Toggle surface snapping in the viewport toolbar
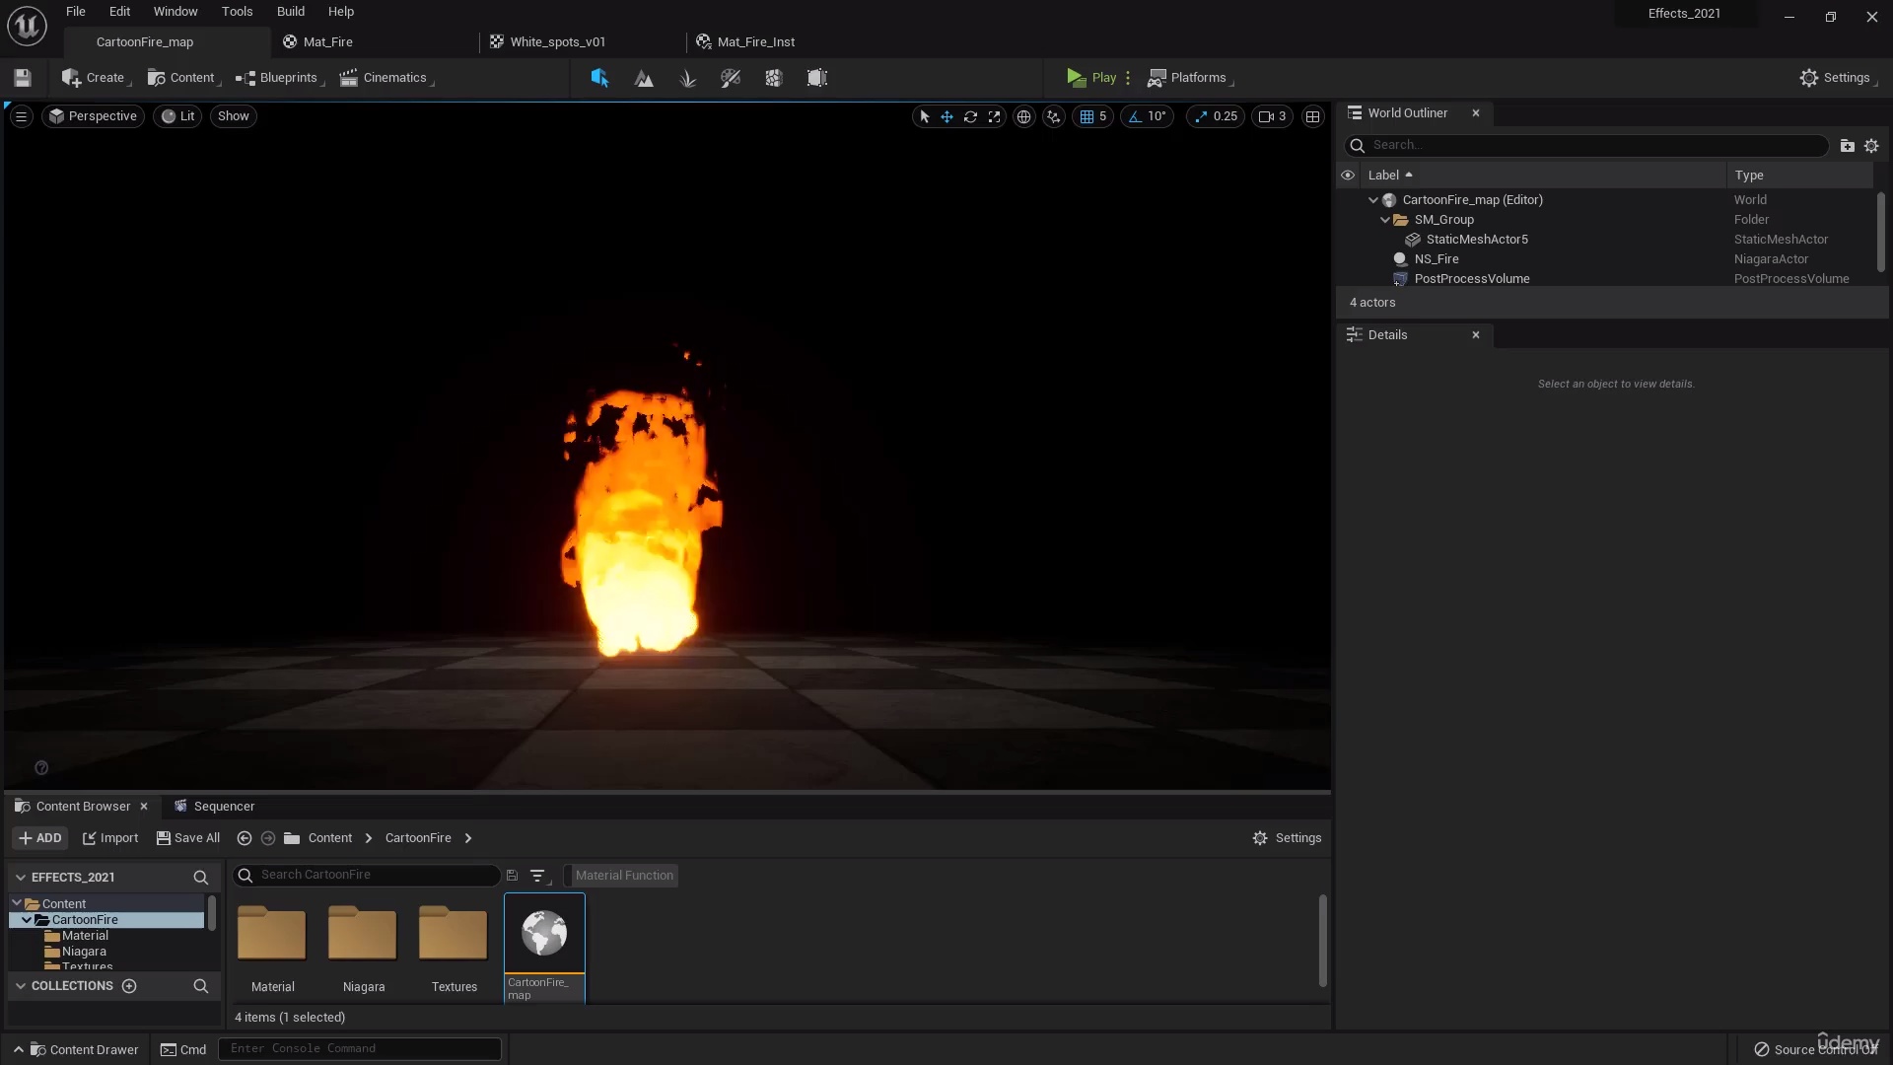1893x1065 pixels. point(1053,116)
